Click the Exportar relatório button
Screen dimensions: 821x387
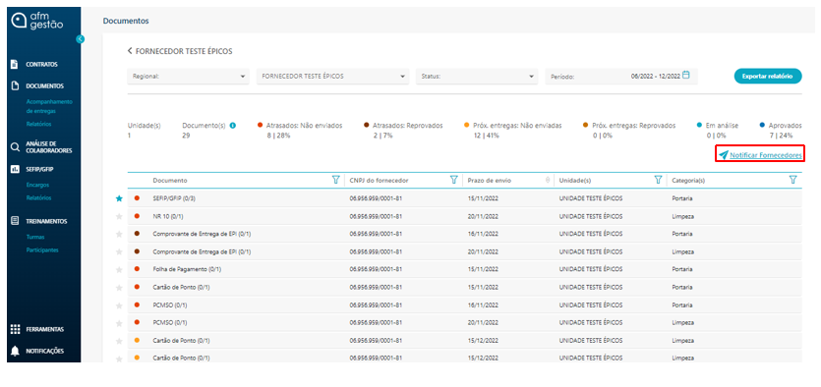[768, 76]
